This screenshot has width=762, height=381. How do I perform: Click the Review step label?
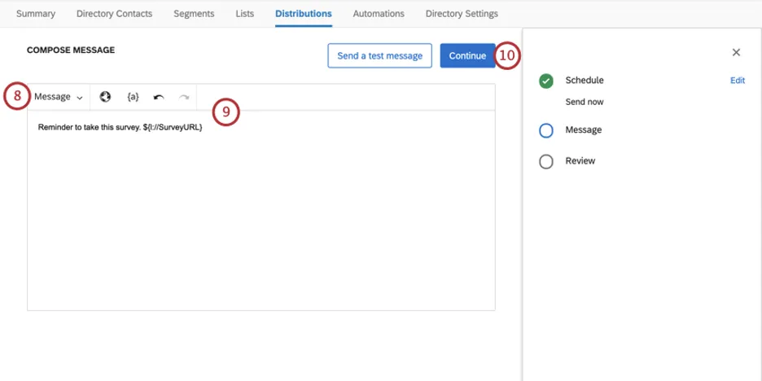point(580,161)
